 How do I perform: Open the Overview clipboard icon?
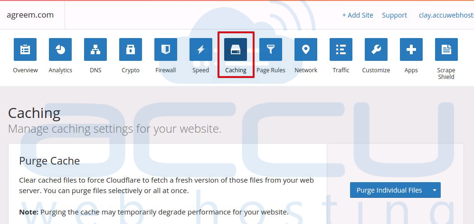25,49
